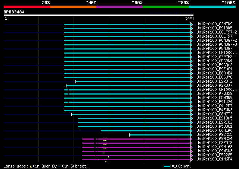Click the UniRef100_B8A0B4 hit label
239x169 pixels.
[x=214, y=73]
